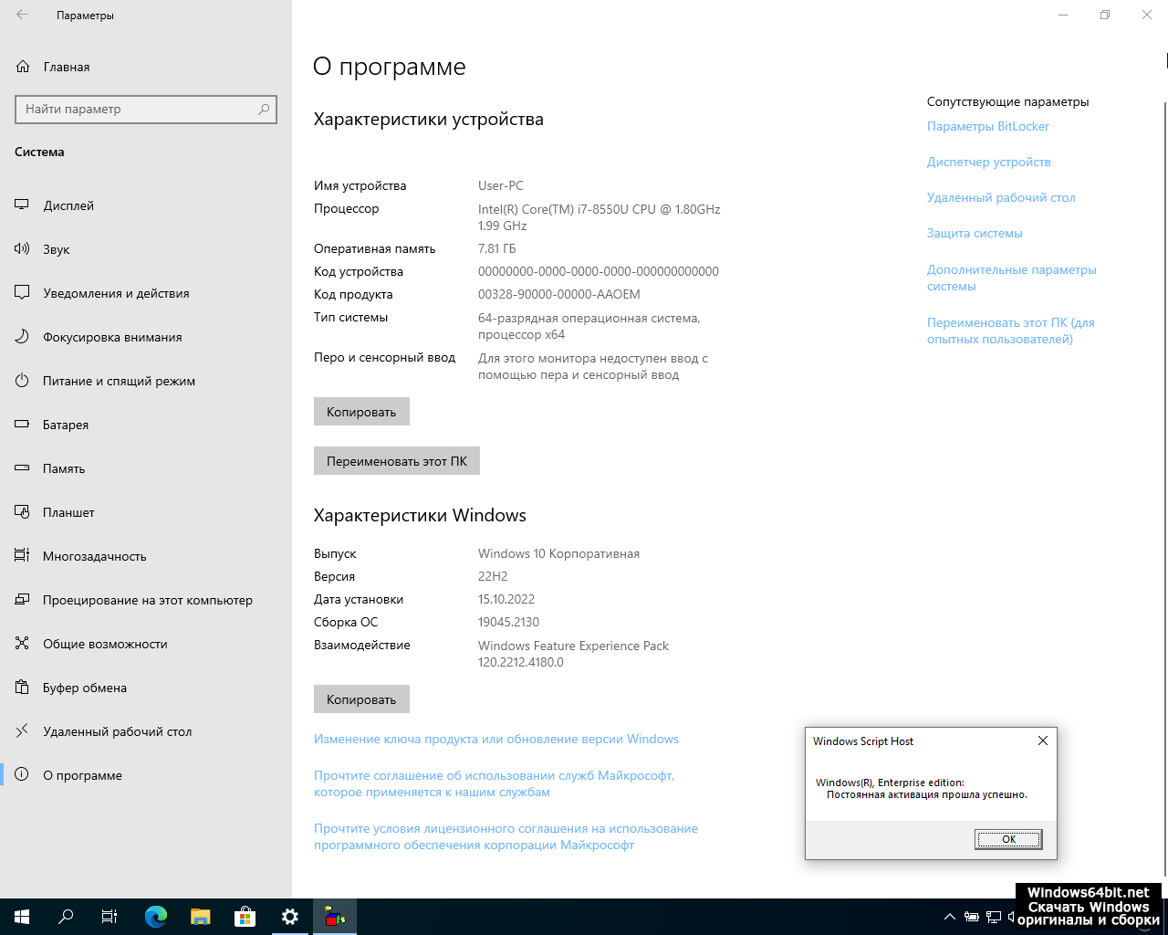1168x935 pixels.
Task: Click the Sound speaker icon in sidebar
Action: click(x=22, y=249)
